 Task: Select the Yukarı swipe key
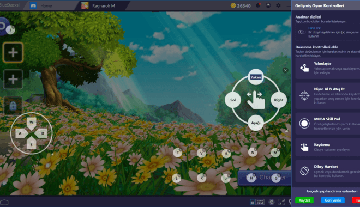(x=256, y=77)
